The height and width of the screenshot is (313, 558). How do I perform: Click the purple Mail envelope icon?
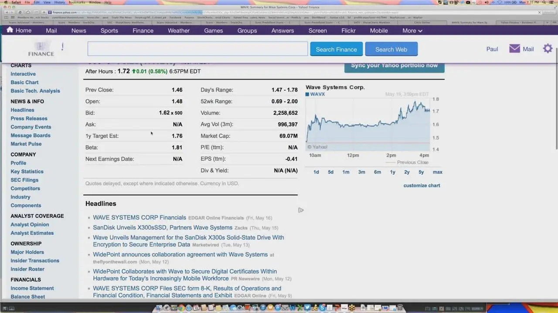pos(514,49)
